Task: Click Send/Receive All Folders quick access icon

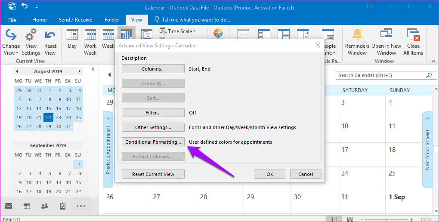Action: [12, 6]
